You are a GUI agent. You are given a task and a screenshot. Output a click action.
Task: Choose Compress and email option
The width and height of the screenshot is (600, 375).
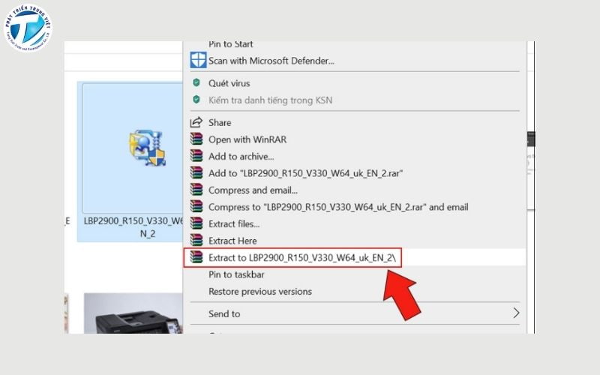(x=253, y=190)
